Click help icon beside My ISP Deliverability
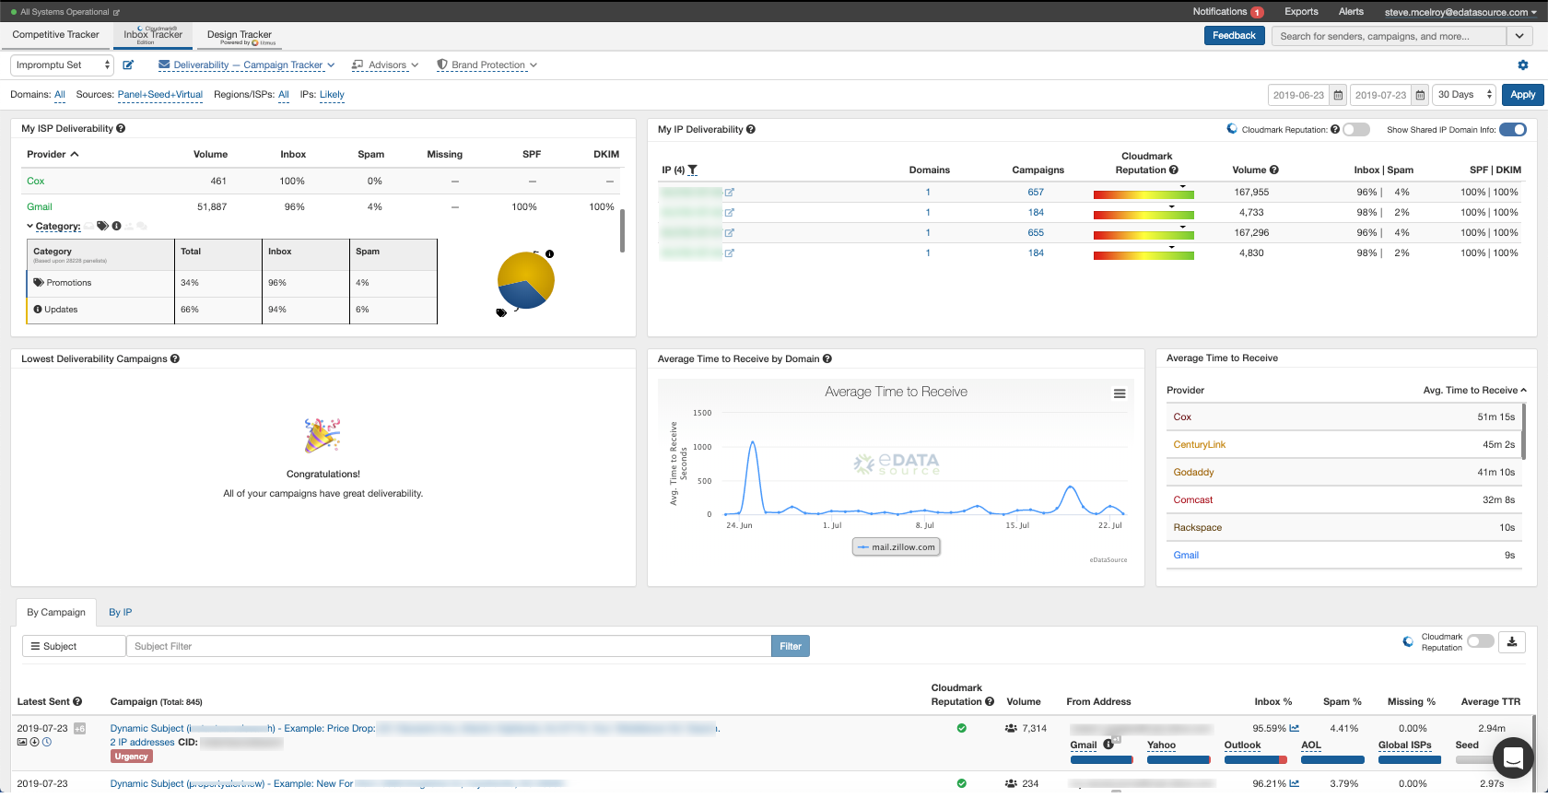This screenshot has height=798, width=1548. tap(121, 129)
